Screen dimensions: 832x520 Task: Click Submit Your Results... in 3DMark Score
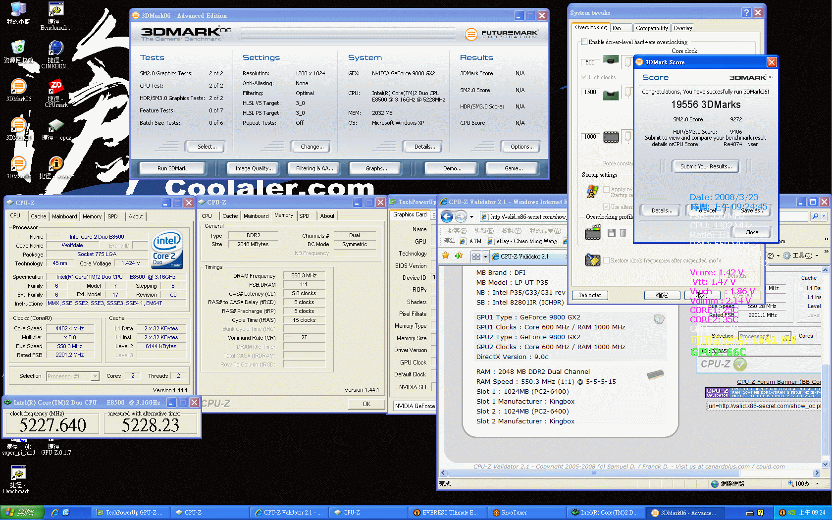[706, 166]
